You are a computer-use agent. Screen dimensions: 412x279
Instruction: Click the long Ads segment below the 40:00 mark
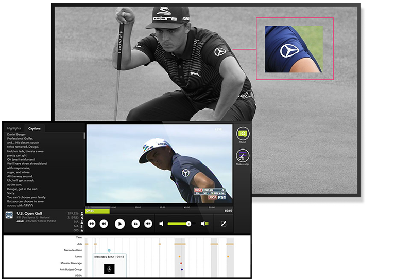click(180, 244)
